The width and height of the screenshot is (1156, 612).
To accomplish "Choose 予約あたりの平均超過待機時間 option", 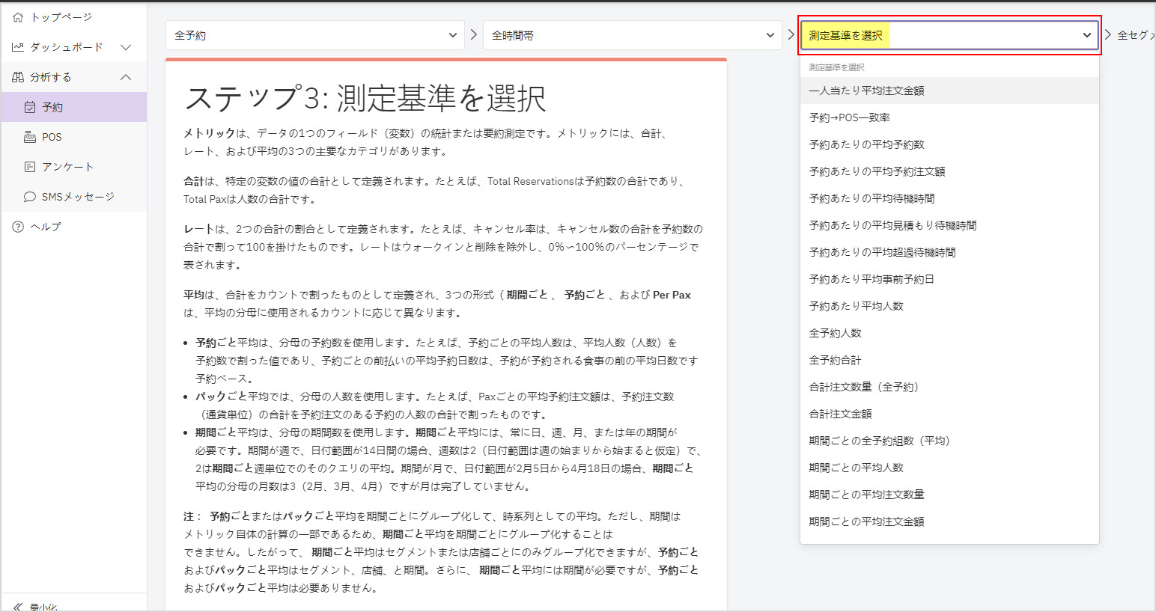I will click(x=949, y=252).
